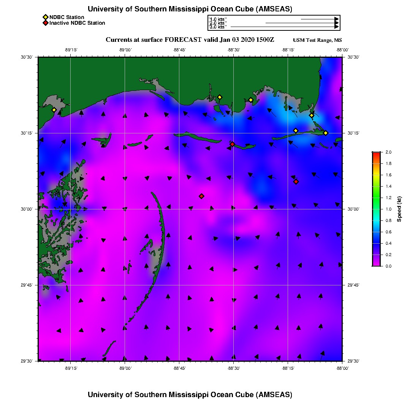The width and height of the screenshot is (418, 399).
Task: Click the red top of the speed color bar
Action: [376, 154]
